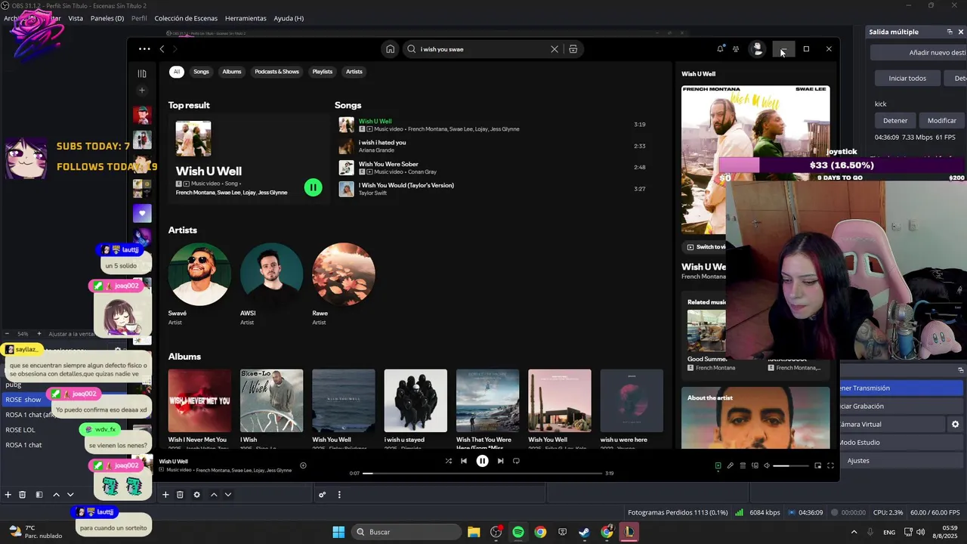Filter Spotify results by Songs
The height and width of the screenshot is (544, 967).
pyautogui.click(x=201, y=72)
